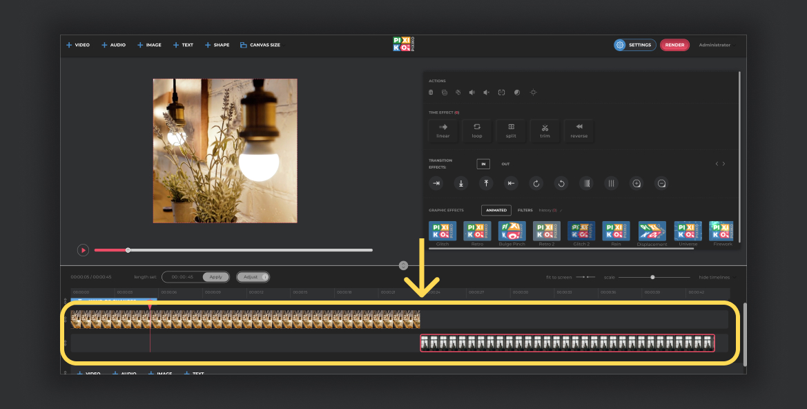
Task: Select the window silhouette clip on the timeline
Action: point(567,343)
